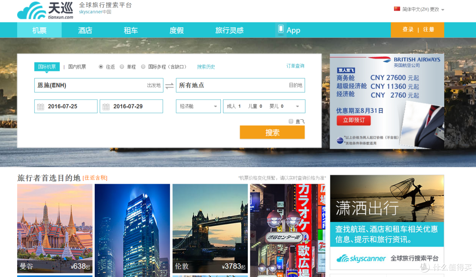Click the ¥3783起 London price
The width and height of the screenshot is (476, 277).
234,266
